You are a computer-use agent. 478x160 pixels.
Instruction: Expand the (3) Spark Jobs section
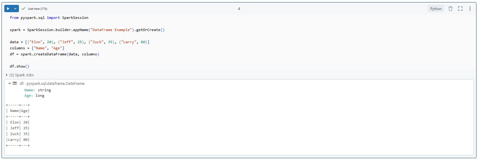tap(20, 75)
